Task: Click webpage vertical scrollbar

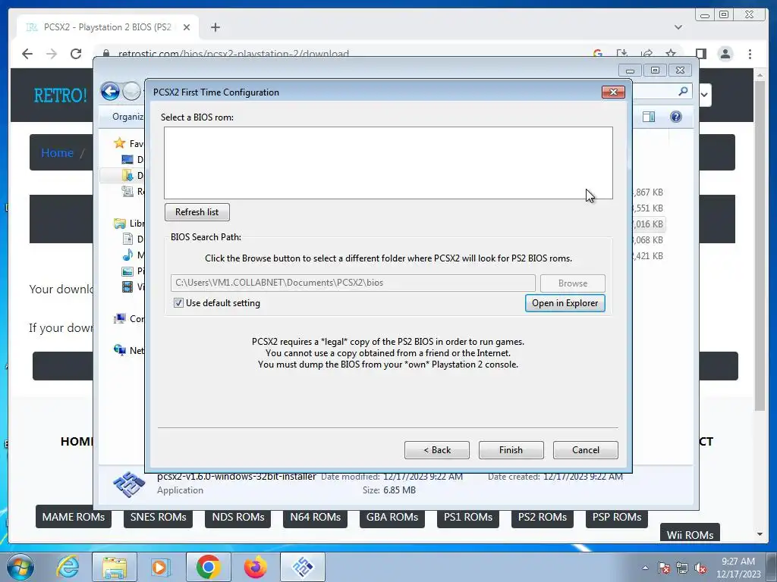Action: 760,245
